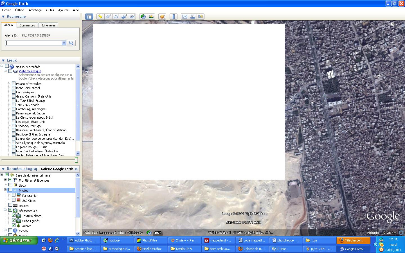The image size is (405, 253).
Task: Show historical imagery using the clock toolbar icon
Action: pyautogui.click(x=143, y=17)
